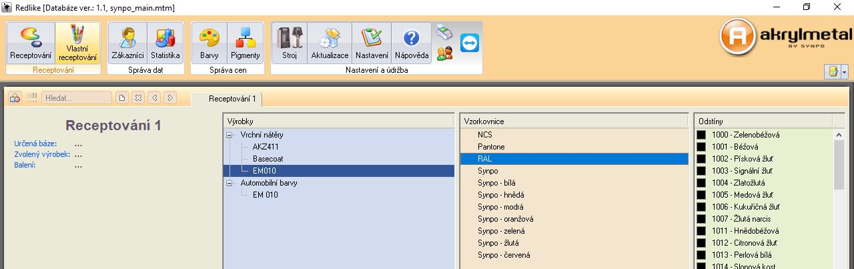854x269 pixels.
Task: Go to next tab with right arrow
Action: pyautogui.click(x=170, y=97)
